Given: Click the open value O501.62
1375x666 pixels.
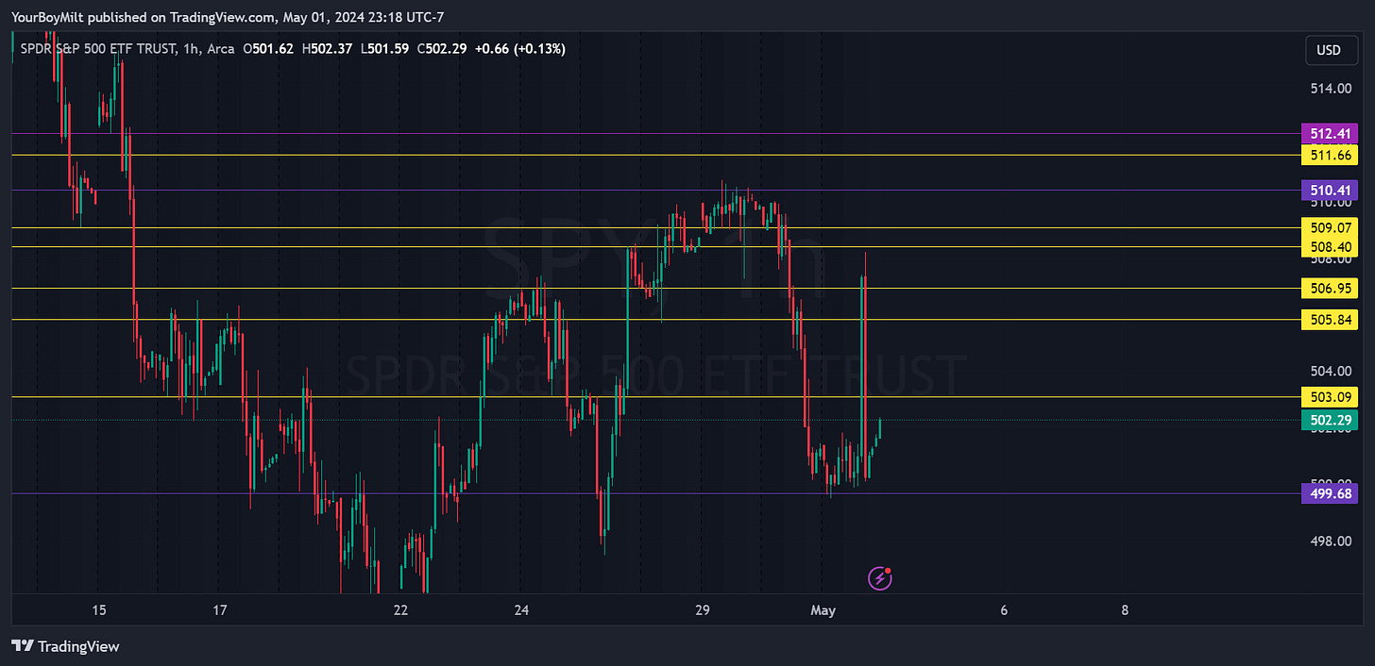Looking at the screenshot, I should tap(268, 48).
